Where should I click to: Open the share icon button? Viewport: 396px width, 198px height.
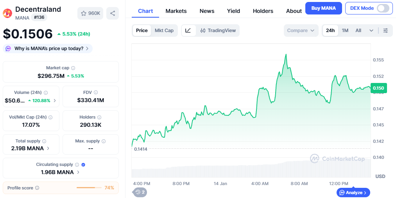tap(113, 13)
